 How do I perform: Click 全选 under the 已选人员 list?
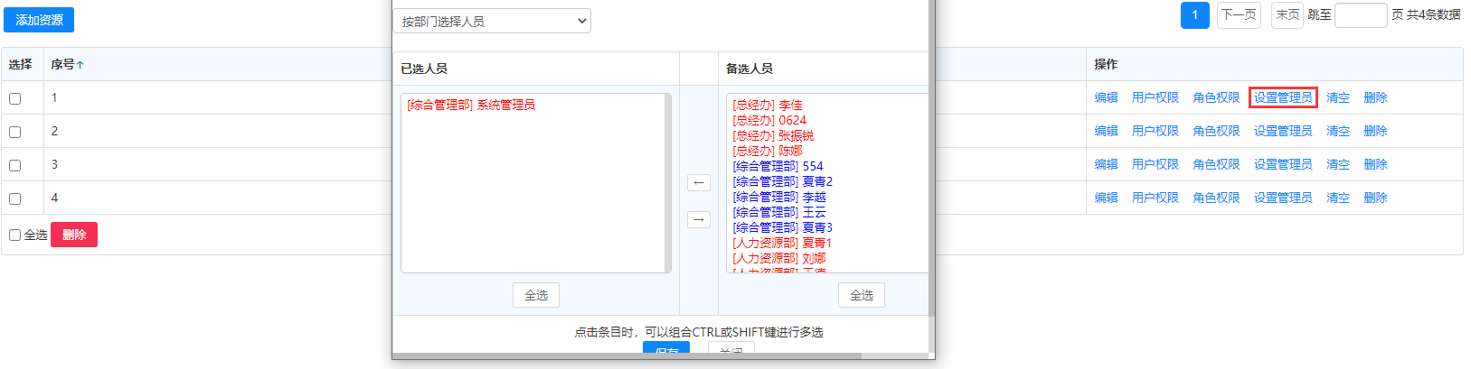click(536, 295)
